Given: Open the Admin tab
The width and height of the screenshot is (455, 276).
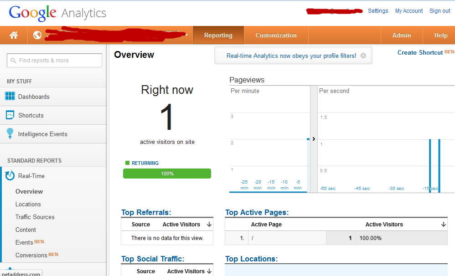Looking at the screenshot, I should pyautogui.click(x=402, y=35).
